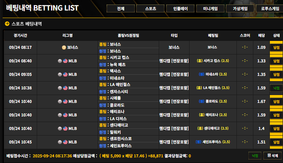Click away team LA 다저스
This screenshot has height=163, width=283.
coord(118,119)
